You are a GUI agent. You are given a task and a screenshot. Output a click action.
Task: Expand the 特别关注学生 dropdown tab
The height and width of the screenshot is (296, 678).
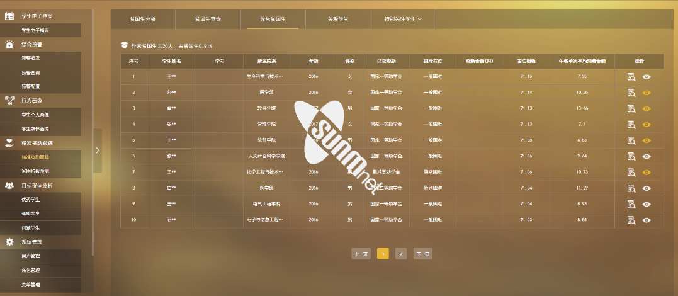click(403, 19)
